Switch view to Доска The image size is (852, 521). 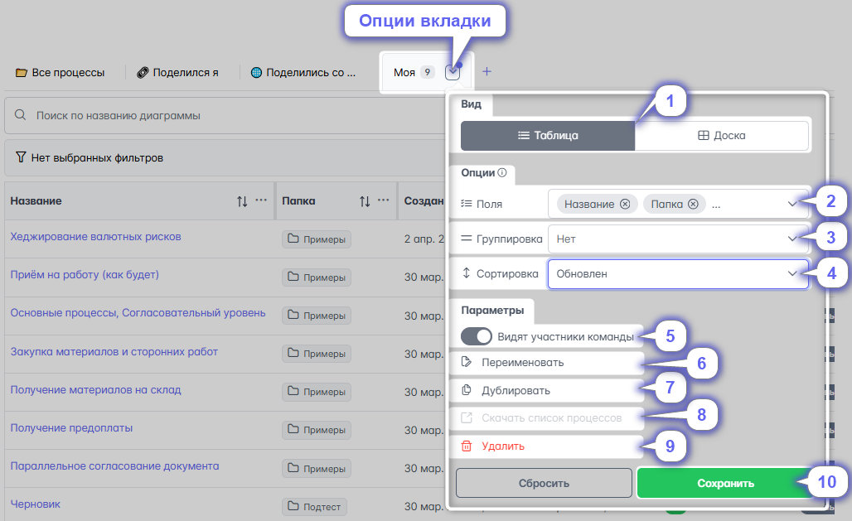[722, 135]
